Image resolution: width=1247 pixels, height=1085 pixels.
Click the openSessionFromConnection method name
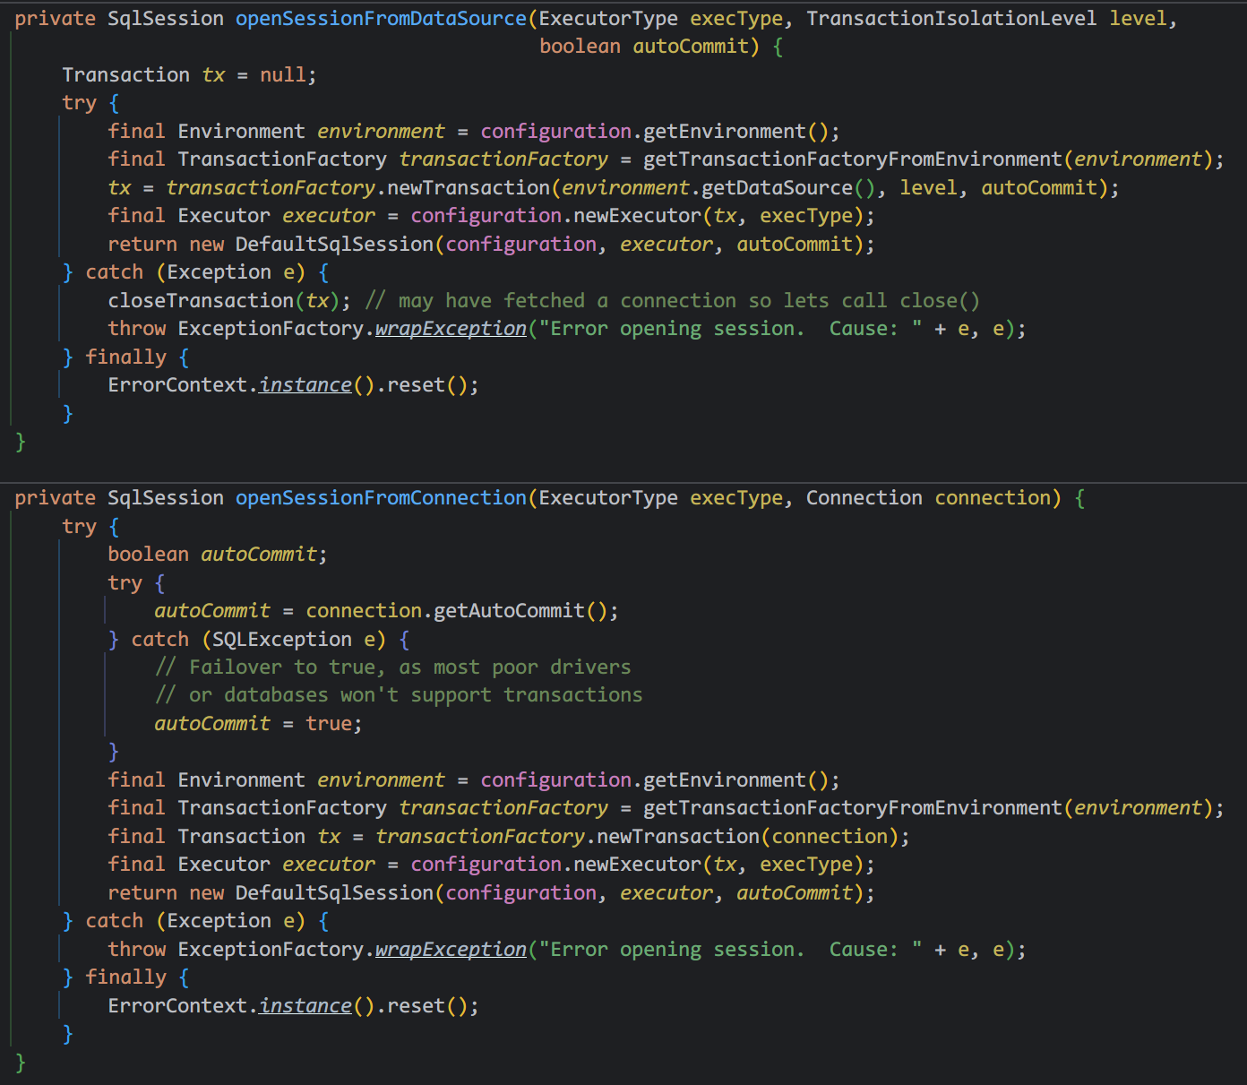(x=381, y=498)
